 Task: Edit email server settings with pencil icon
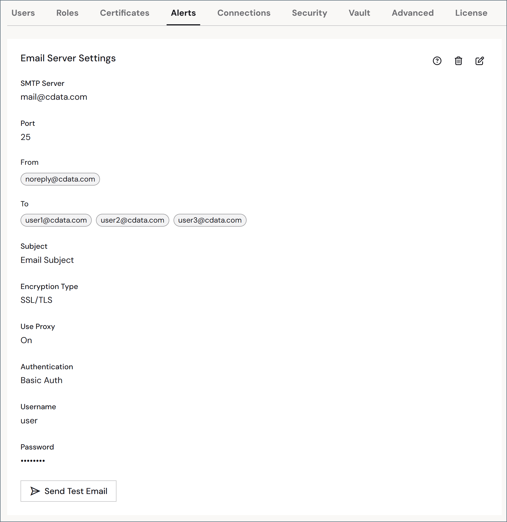480,61
